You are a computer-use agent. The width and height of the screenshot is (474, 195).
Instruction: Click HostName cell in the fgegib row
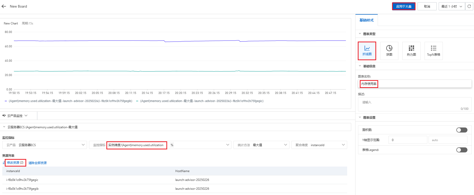coord(192,189)
